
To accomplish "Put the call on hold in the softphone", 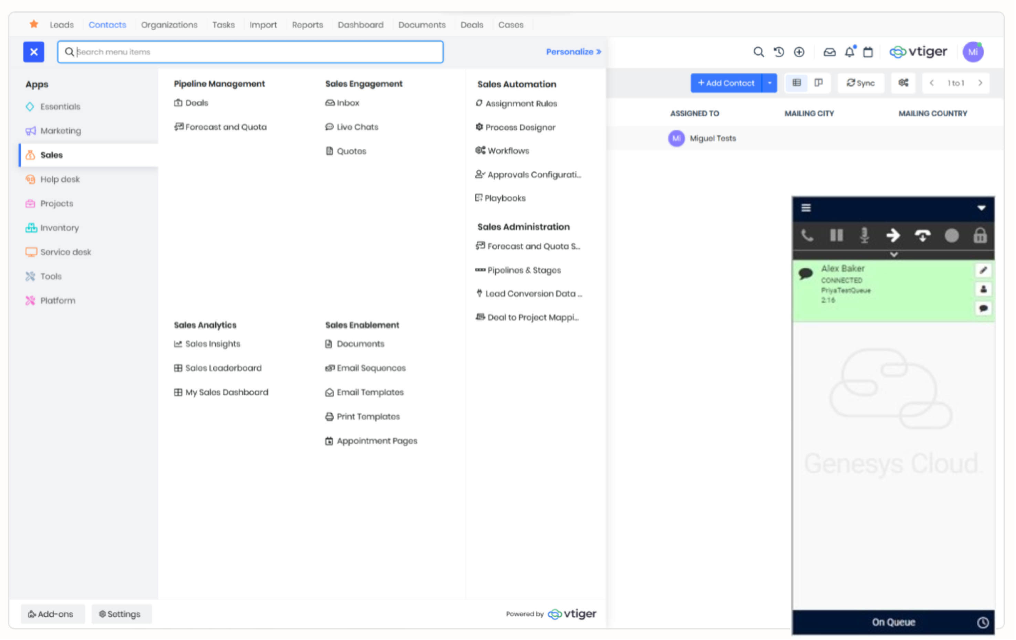I will 837,236.
